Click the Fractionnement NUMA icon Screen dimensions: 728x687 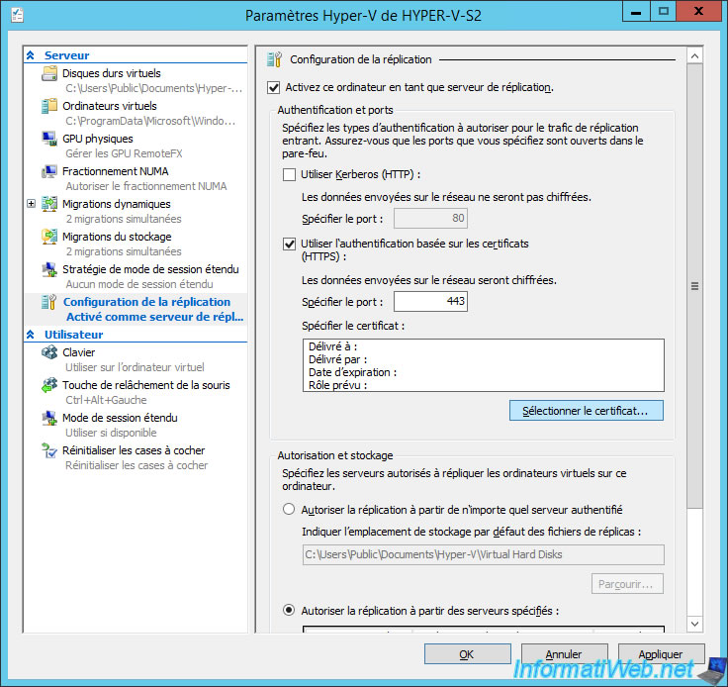tap(49, 171)
